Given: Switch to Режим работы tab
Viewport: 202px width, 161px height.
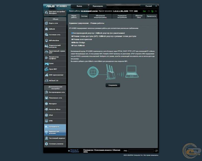Looking at the screenshot, I should 74,17.
